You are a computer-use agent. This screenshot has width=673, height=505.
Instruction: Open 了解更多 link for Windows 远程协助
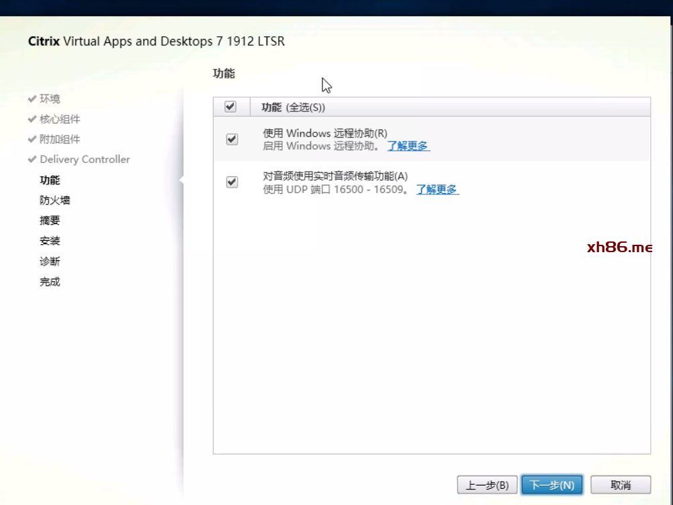[408, 146]
